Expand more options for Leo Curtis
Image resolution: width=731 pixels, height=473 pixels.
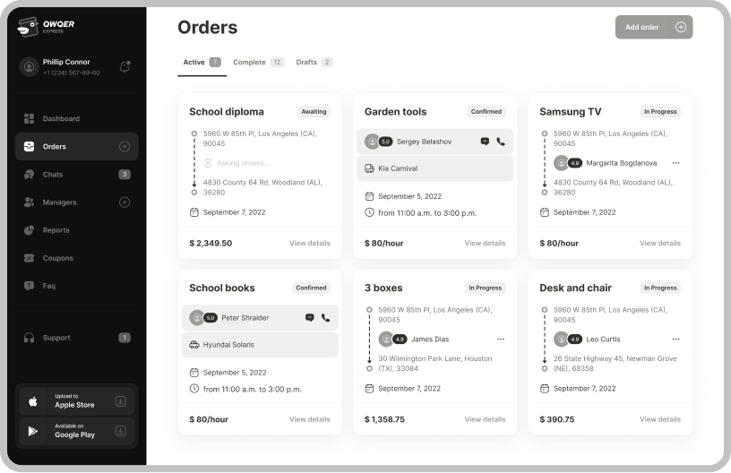675,339
